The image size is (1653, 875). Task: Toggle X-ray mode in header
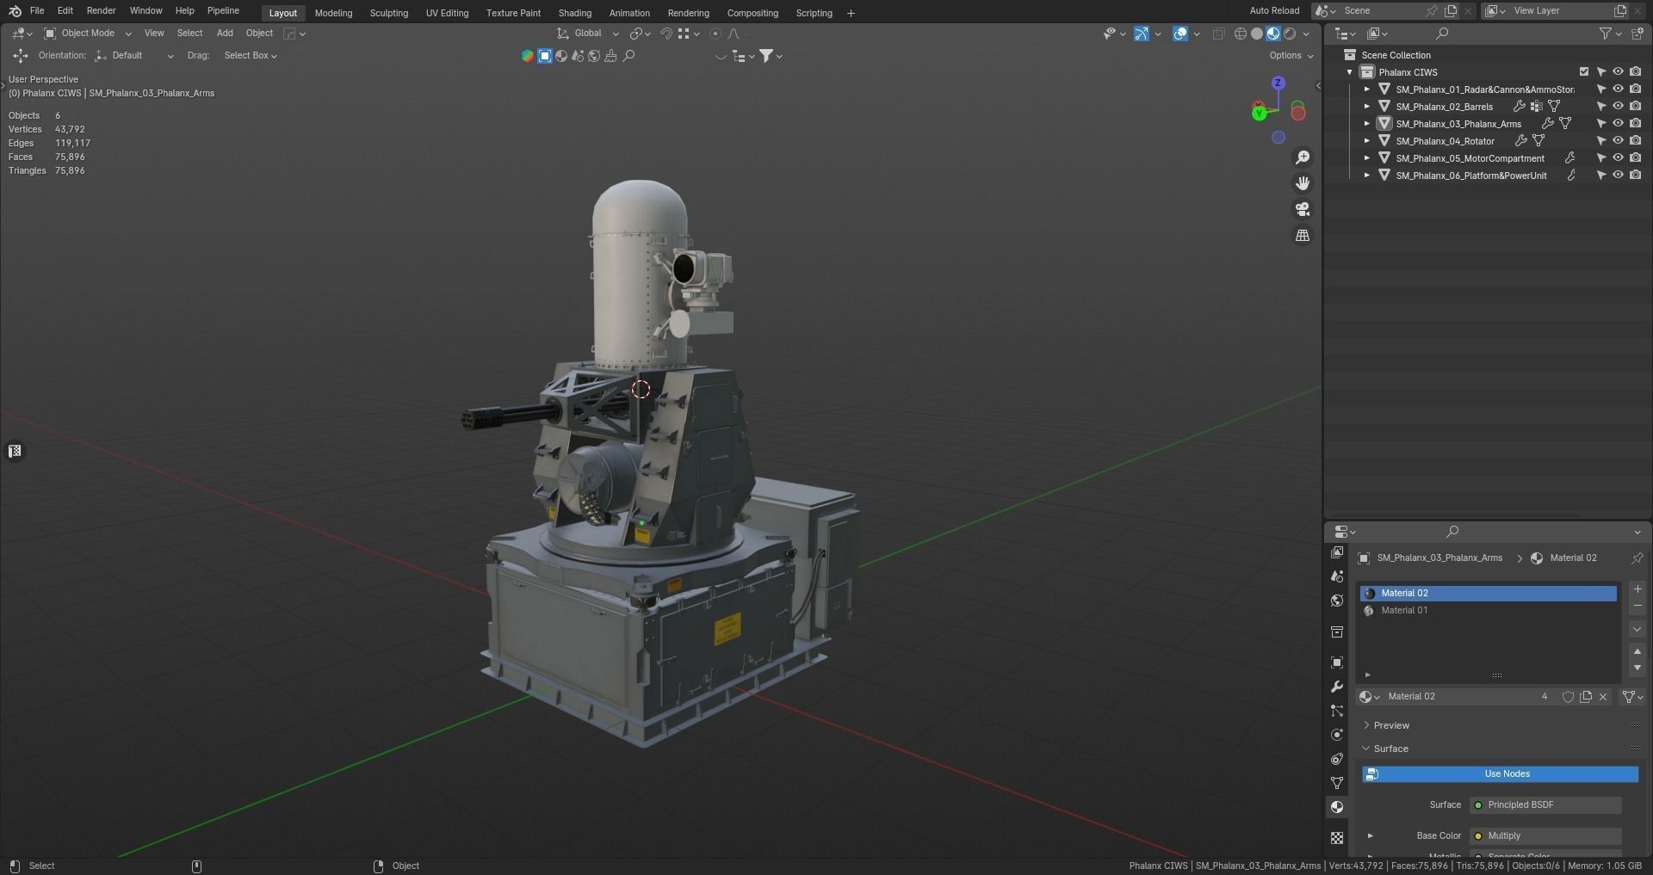1218,34
